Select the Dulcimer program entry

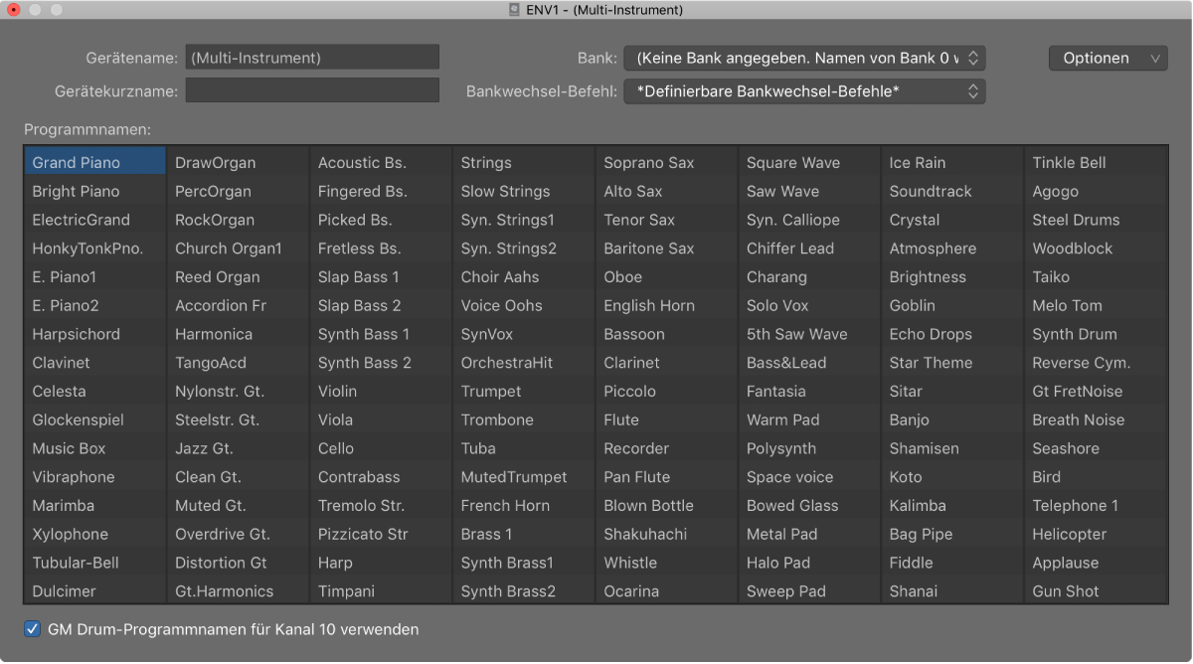click(x=95, y=591)
